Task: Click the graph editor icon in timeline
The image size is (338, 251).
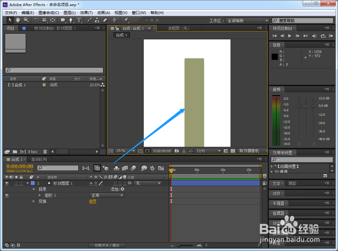Action: [x=161, y=168]
